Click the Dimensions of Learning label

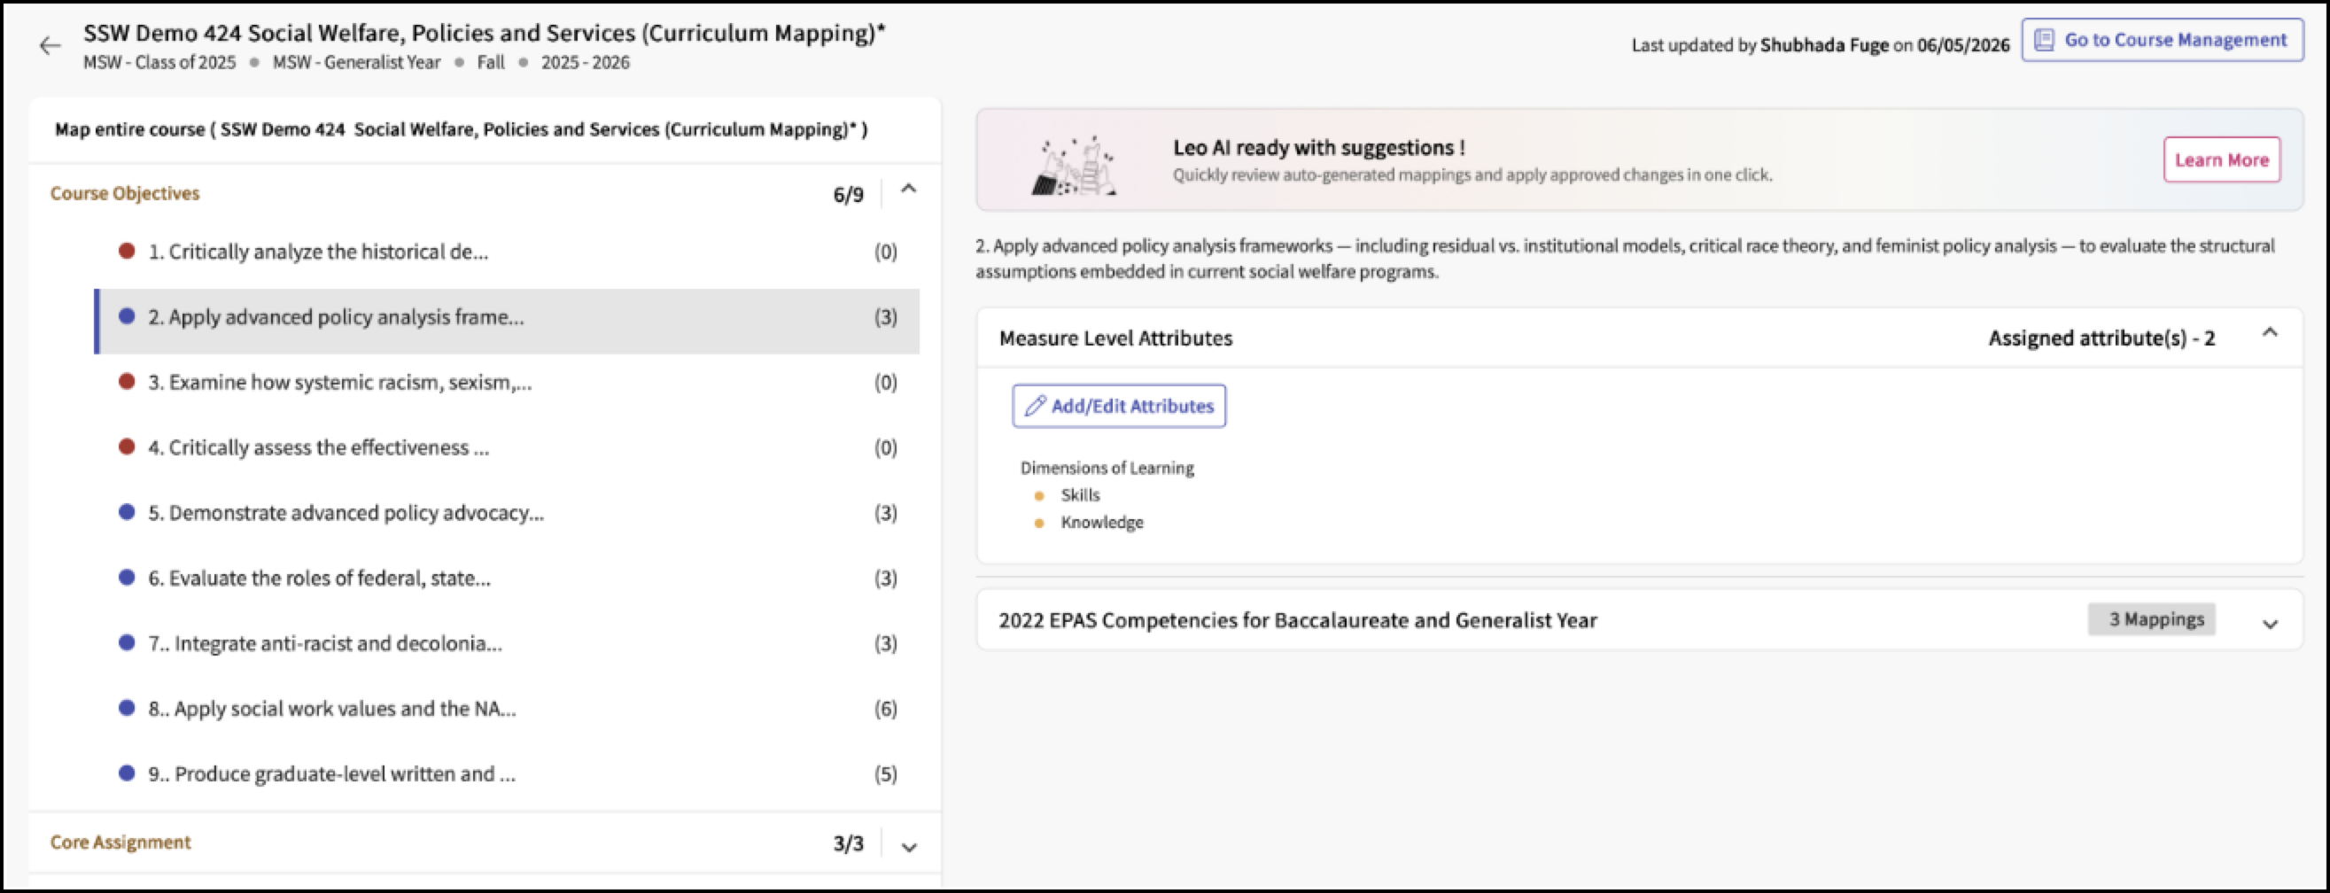coord(1107,468)
